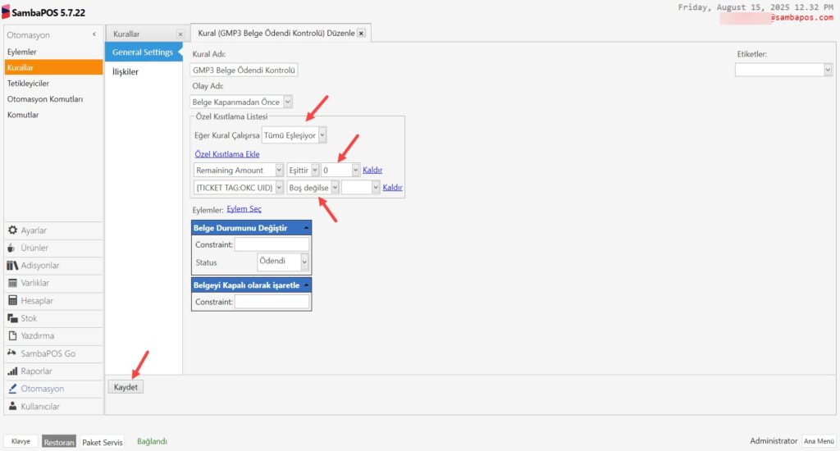Image resolution: width=840 pixels, height=451 pixels.
Task: Click the Administrator user label
Action: point(774,441)
